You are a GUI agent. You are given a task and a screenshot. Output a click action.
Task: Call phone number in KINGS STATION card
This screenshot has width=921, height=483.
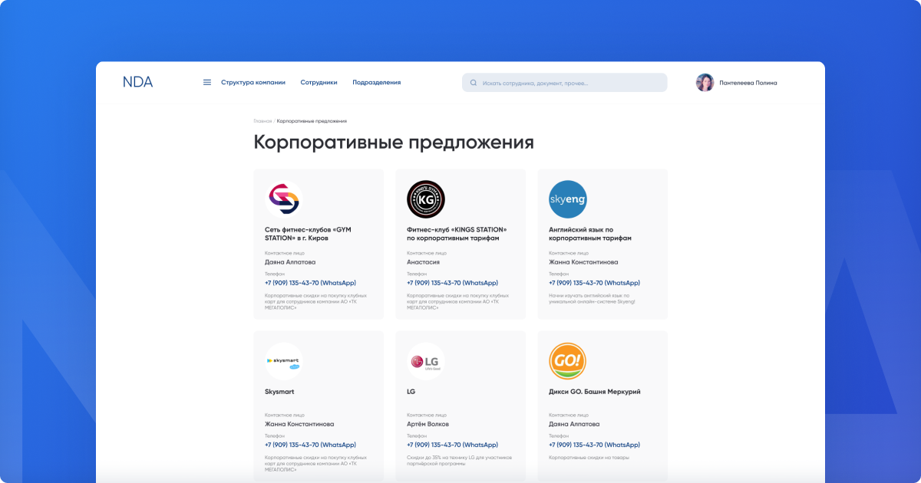coord(452,283)
